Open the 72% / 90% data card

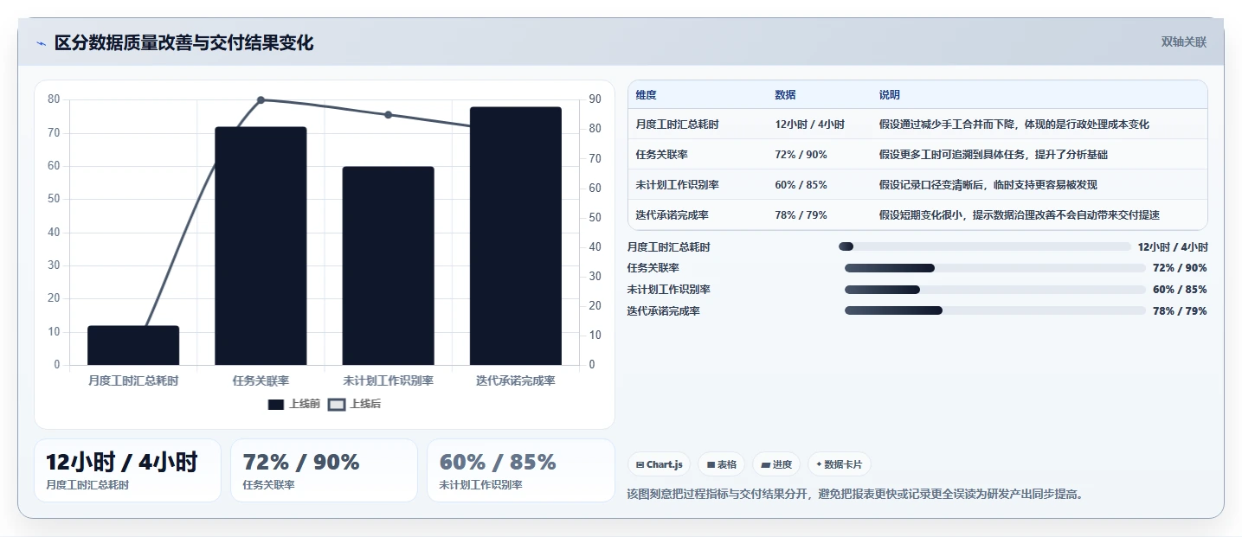click(x=324, y=470)
